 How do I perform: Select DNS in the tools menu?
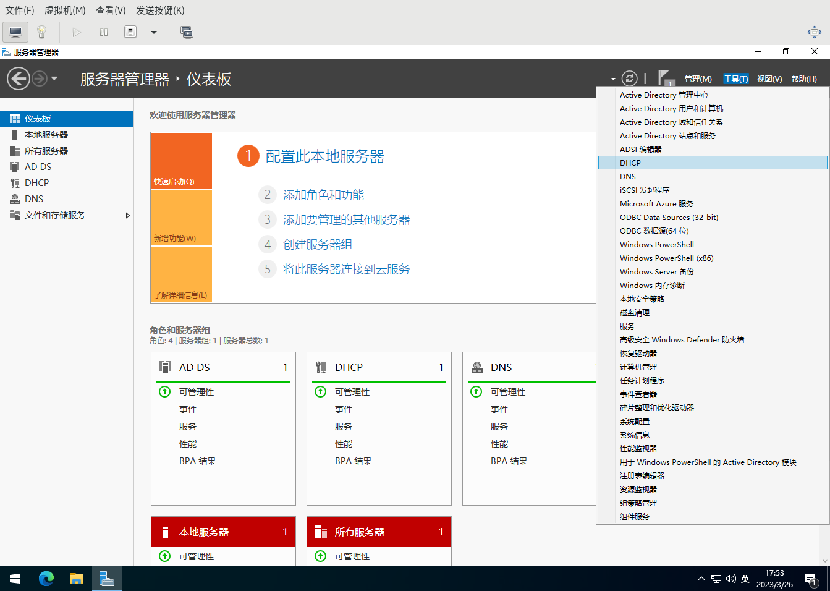tap(713, 177)
